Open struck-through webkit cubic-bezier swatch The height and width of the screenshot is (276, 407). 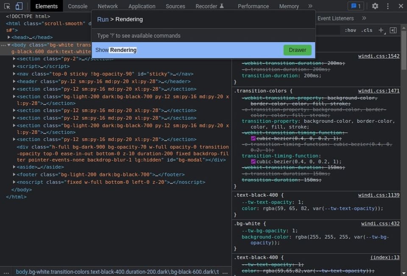pos(254,138)
